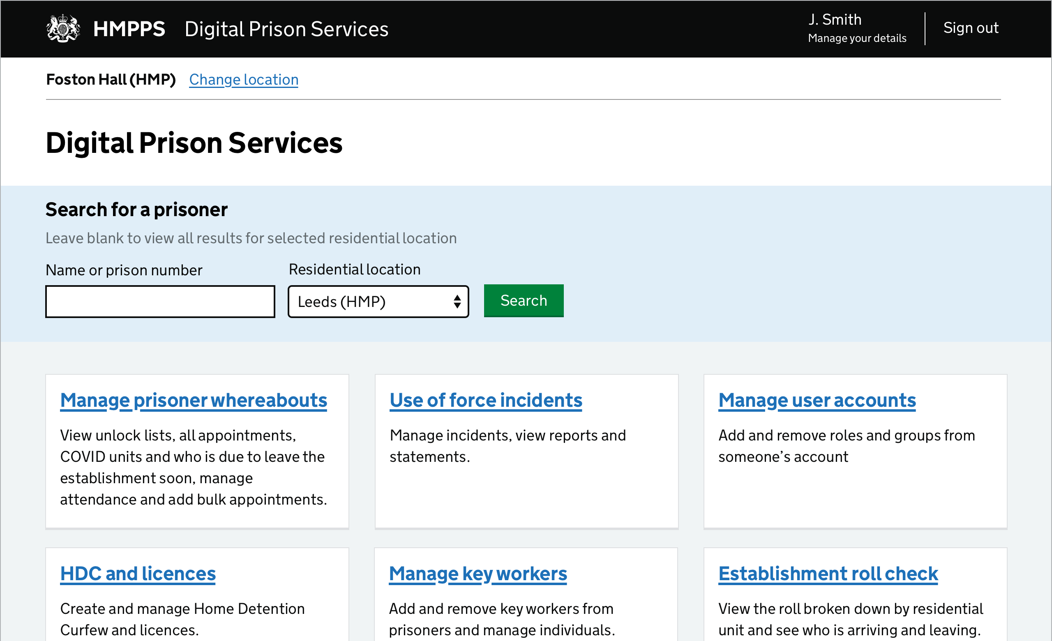This screenshot has width=1052, height=641.
Task: Click the Search button
Action: (524, 300)
